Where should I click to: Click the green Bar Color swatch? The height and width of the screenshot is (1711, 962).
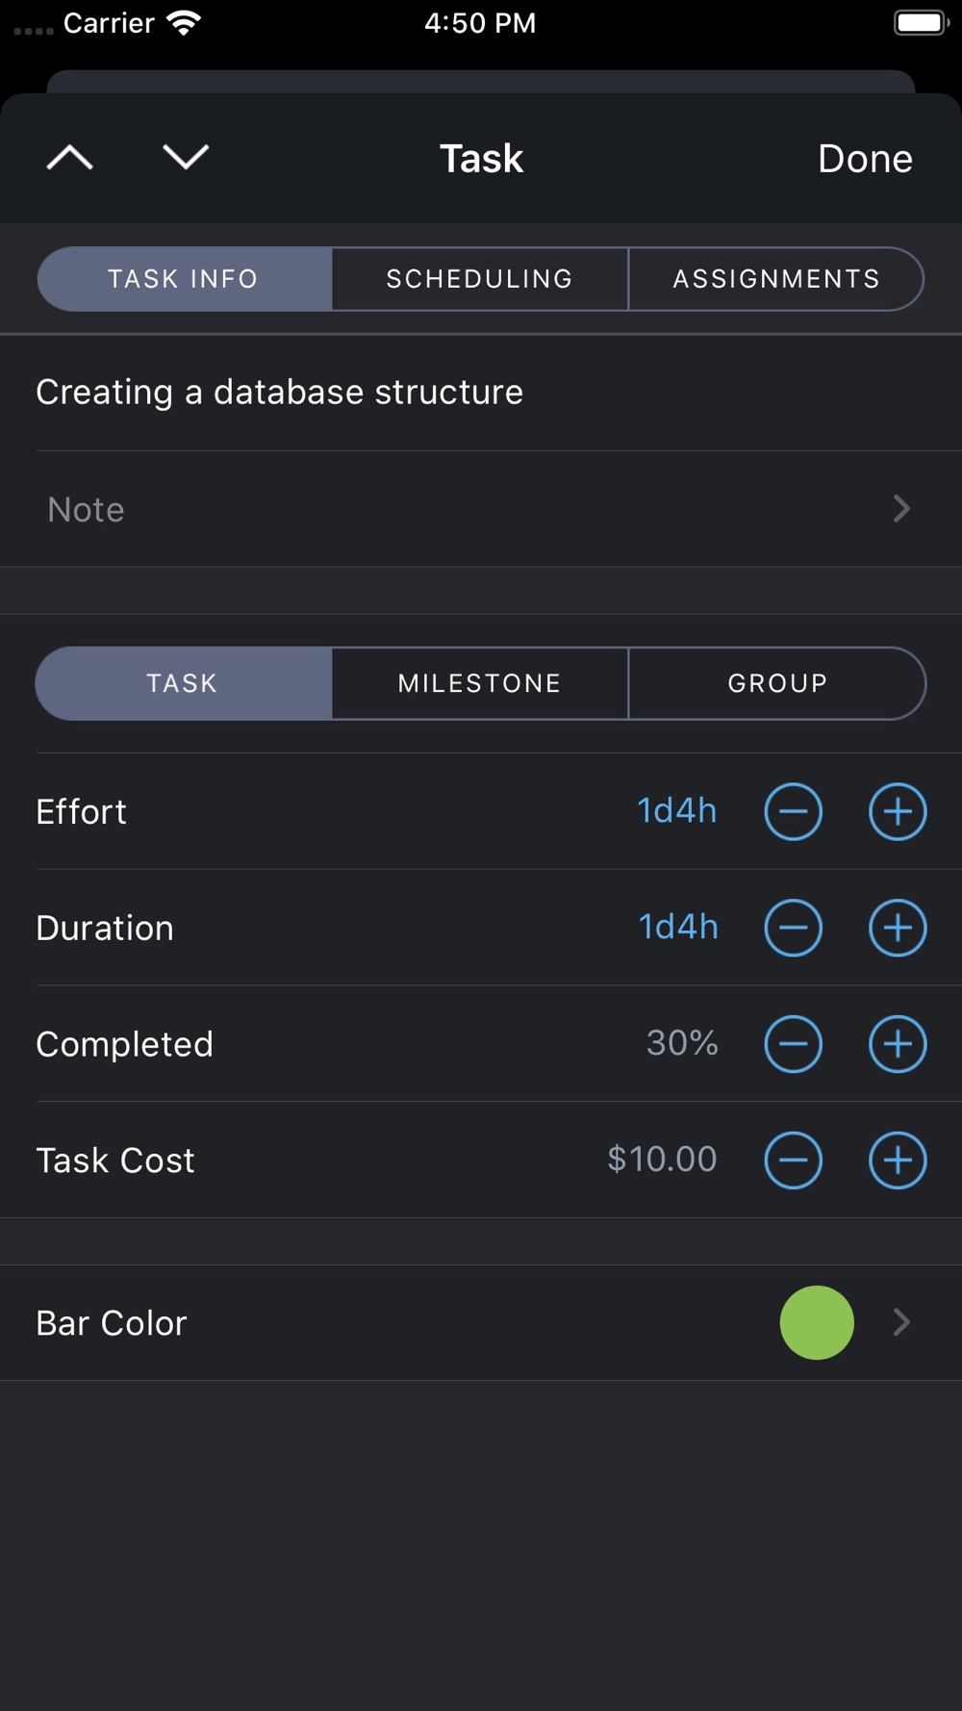[817, 1322]
